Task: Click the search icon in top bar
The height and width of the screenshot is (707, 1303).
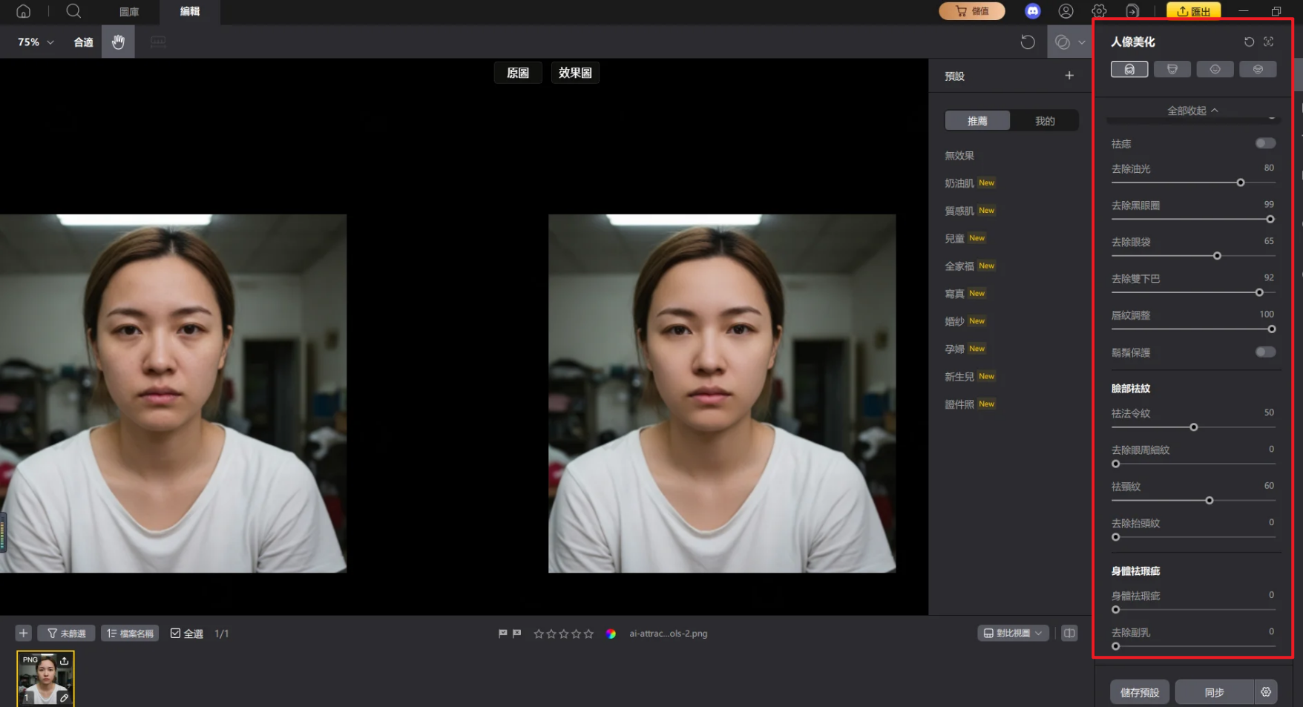Action: pos(73,11)
